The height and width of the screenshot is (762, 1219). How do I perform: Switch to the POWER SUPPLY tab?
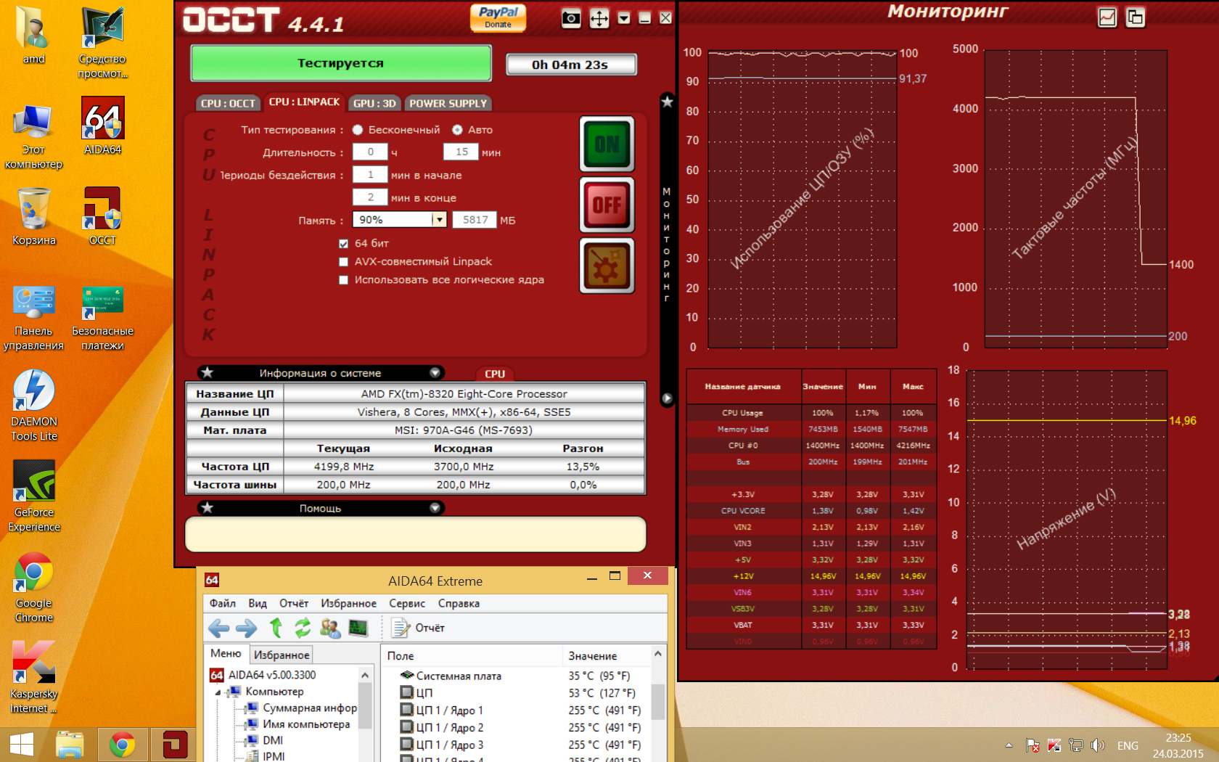(x=448, y=103)
